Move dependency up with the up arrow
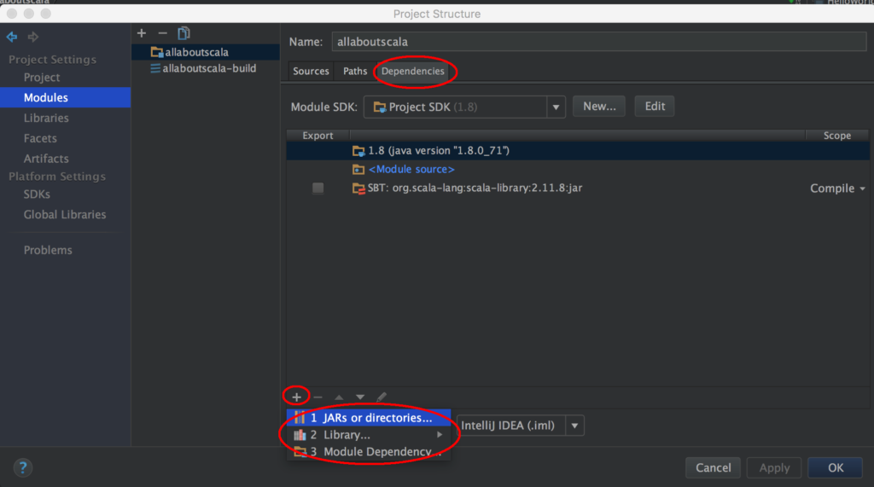This screenshot has height=487, width=874. click(x=339, y=397)
